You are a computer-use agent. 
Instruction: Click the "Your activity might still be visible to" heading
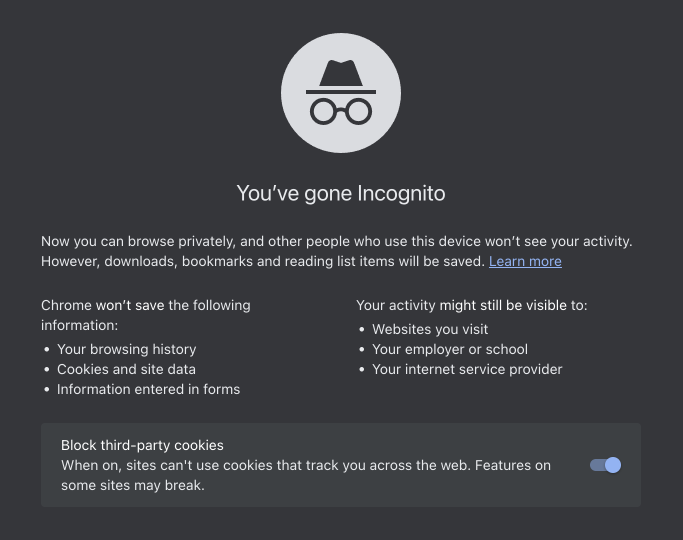pyautogui.click(x=471, y=305)
